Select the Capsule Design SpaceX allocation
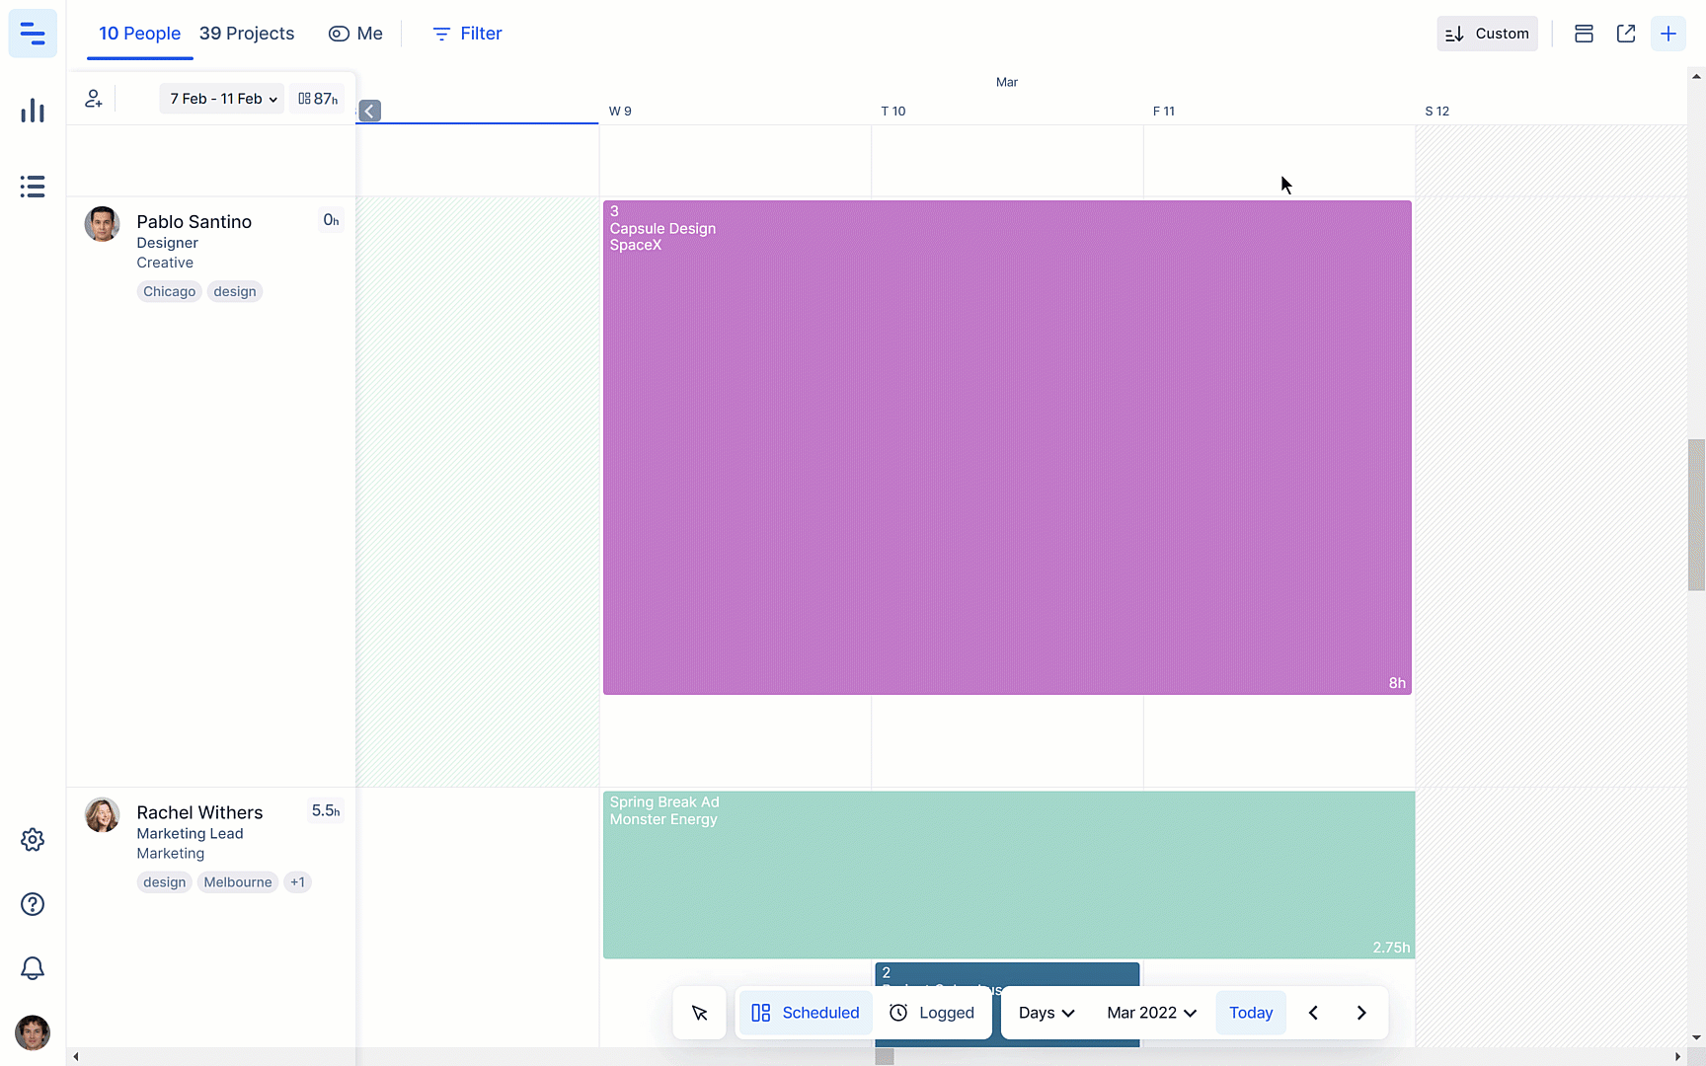The height and width of the screenshot is (1066, 1706). pos(1007,444)
